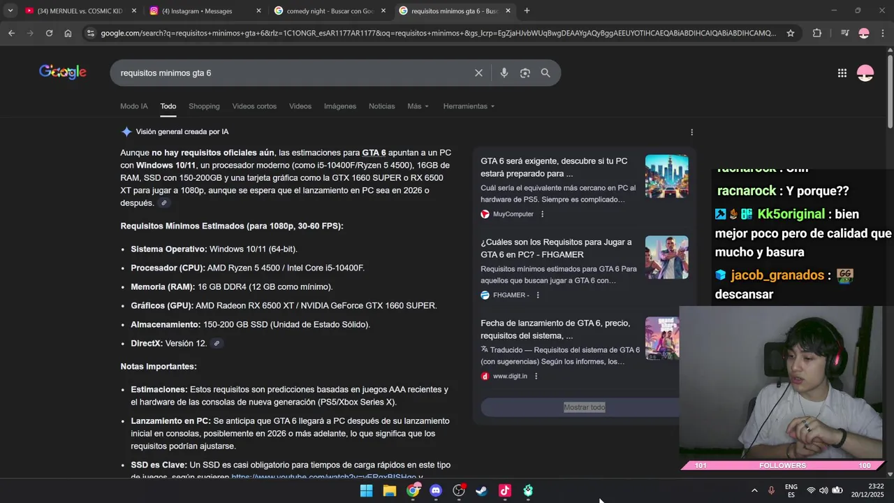The width and height of the screenshot is (894, 503).
Task: Open the options menu next to www.digit.in
Action: coord(536,377)
